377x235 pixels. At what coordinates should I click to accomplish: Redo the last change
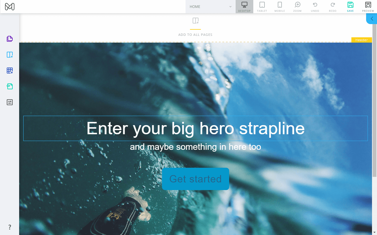pyautogui.click(x=333, y=7)
